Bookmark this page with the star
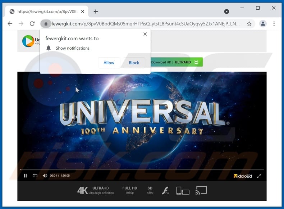The image size is (284, 209). click(x=249, y=24)
